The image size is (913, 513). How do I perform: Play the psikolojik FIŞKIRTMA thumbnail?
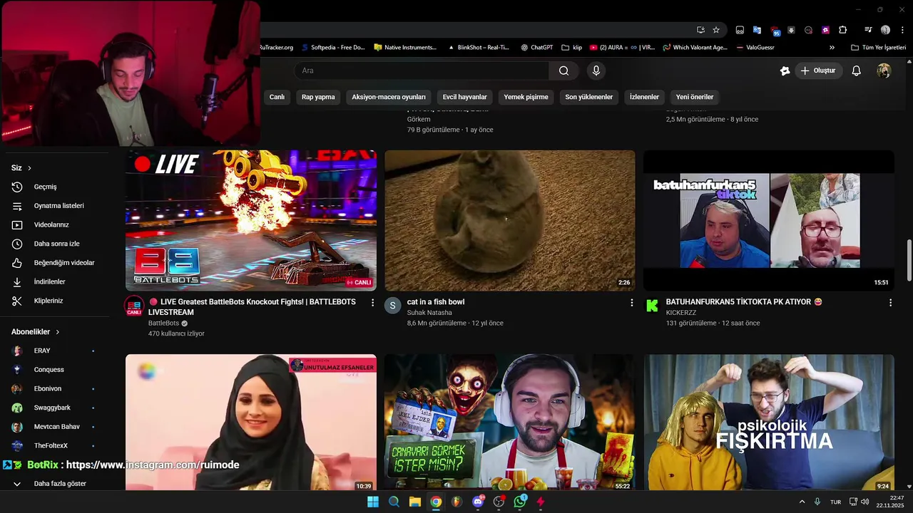point(769,422)
